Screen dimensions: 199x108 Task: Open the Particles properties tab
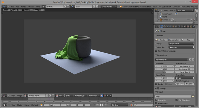coord(191,26)
